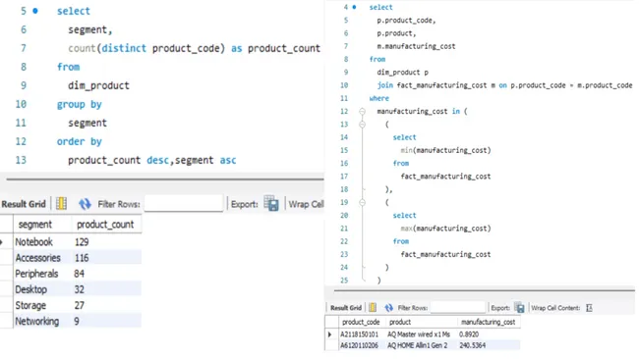Collapse the code fold at line 12
This screenshot has width=639, height=359.
362,111
